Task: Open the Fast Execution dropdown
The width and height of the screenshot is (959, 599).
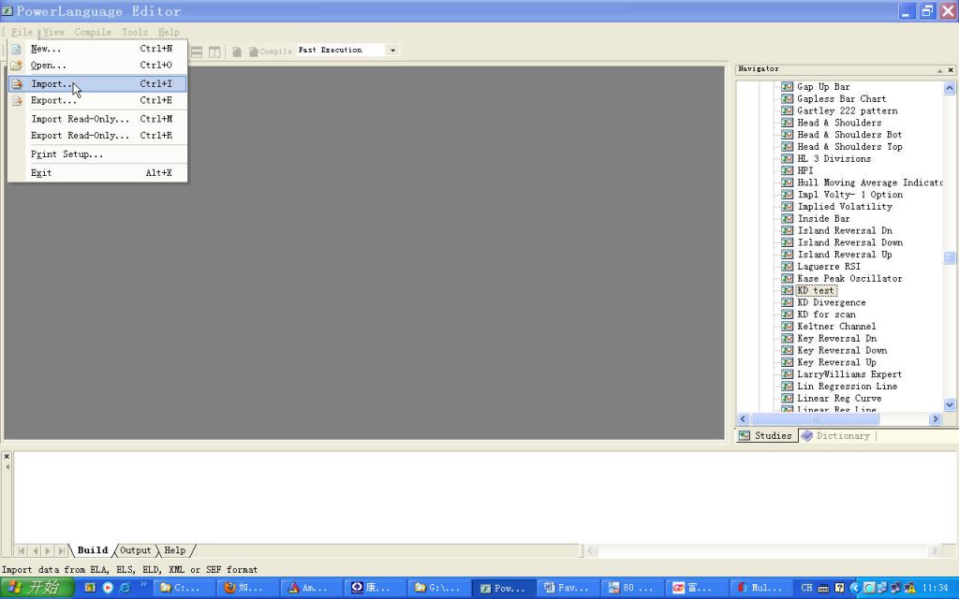Action: point(392,51)
